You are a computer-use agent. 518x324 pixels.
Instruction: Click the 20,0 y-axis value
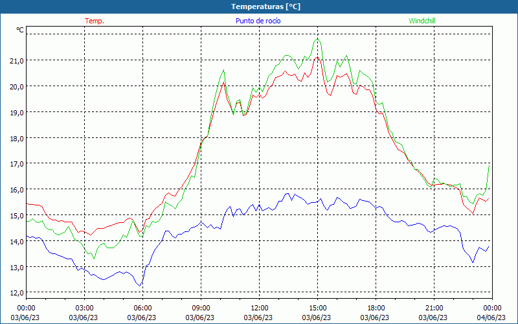pyautogui.click(x=17, y=87)
